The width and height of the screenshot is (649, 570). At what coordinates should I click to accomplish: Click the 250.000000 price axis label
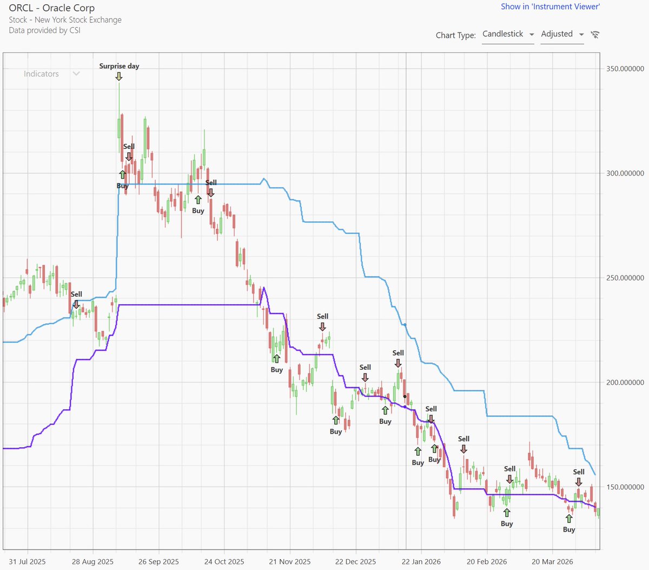[625, 278]
